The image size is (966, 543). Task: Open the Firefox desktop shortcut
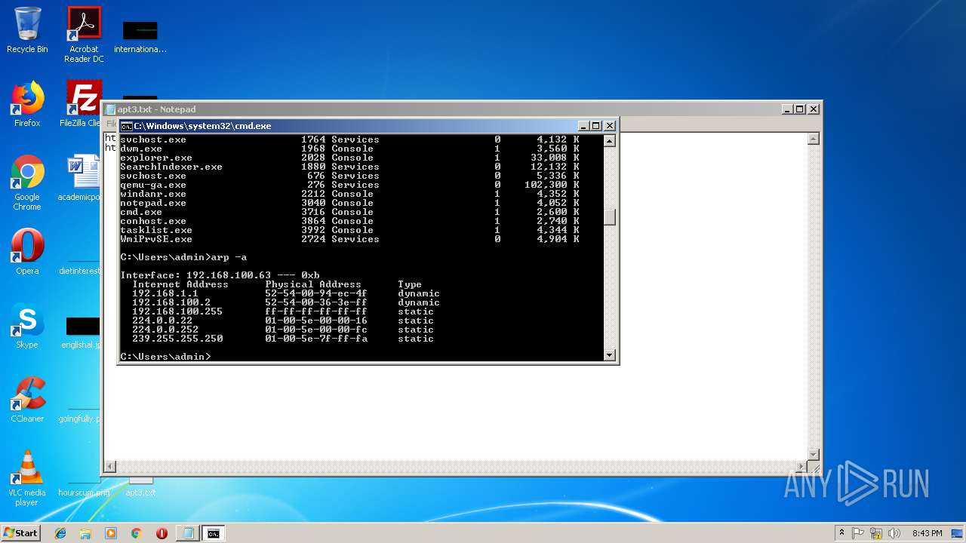point(27,104)
